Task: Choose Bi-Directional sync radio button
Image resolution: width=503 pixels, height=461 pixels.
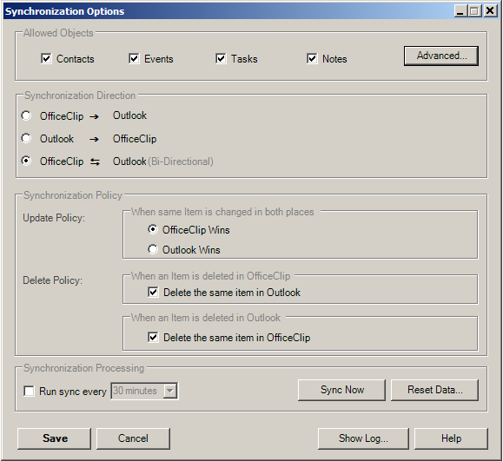Action: click(x=26, y=161)
